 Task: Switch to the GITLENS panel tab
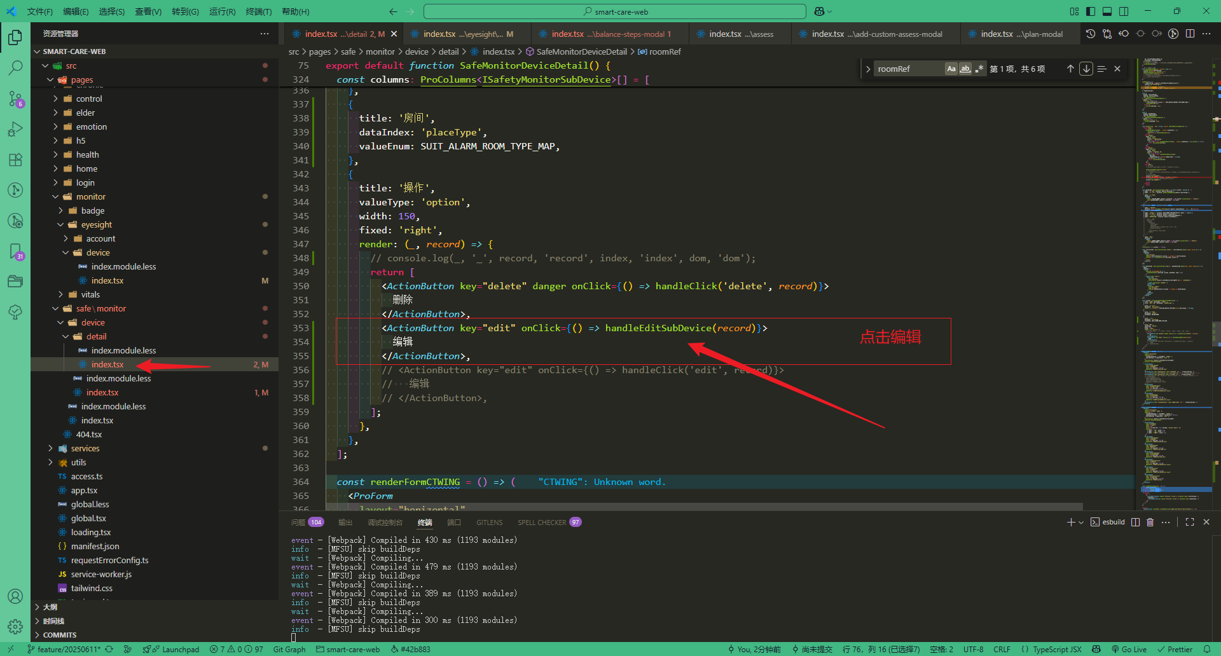click(x=489, y=522)
